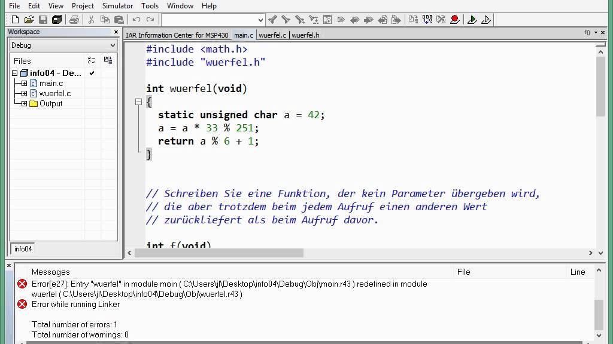The width and height of the screenshot is (613, 344).
Task: Open the Find dialog icon
Action: pyautogui.click(x=300, y=20)
